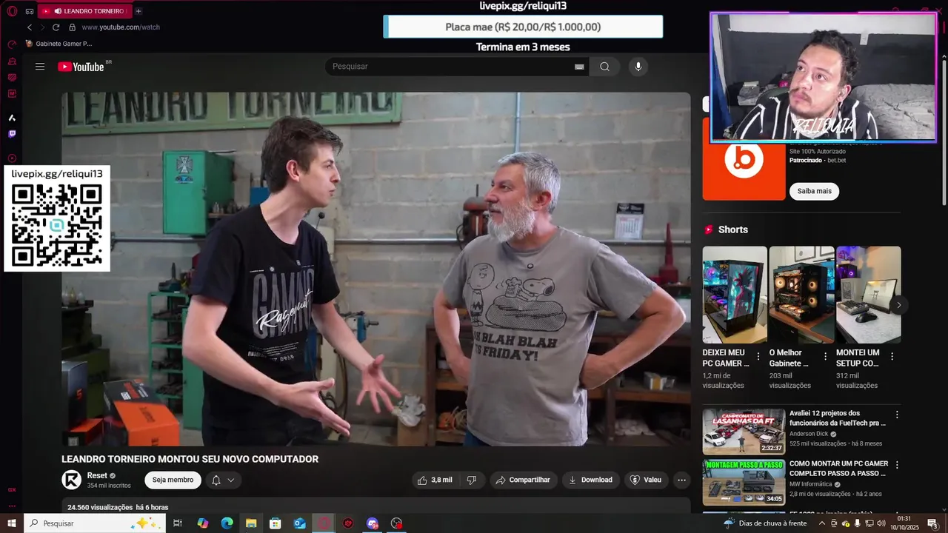Screen dimensions: 948x533
Task: Click '24.560 visualizações' description text
Action: click(100, 507)
